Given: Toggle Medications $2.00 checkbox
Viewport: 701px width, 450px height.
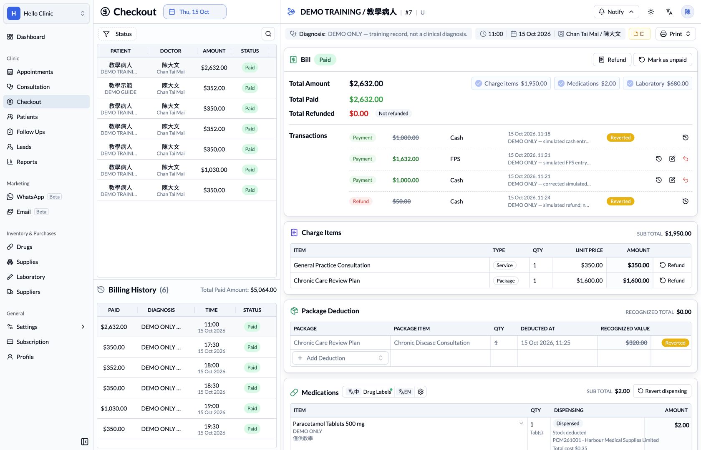Looking at the screenshot, I should pos(587,83).
